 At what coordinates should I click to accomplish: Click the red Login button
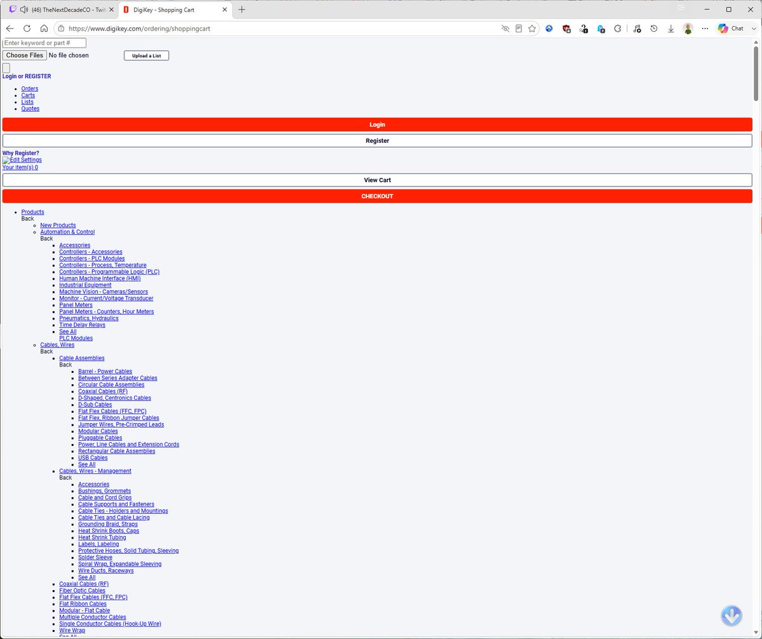pos(377,124)
